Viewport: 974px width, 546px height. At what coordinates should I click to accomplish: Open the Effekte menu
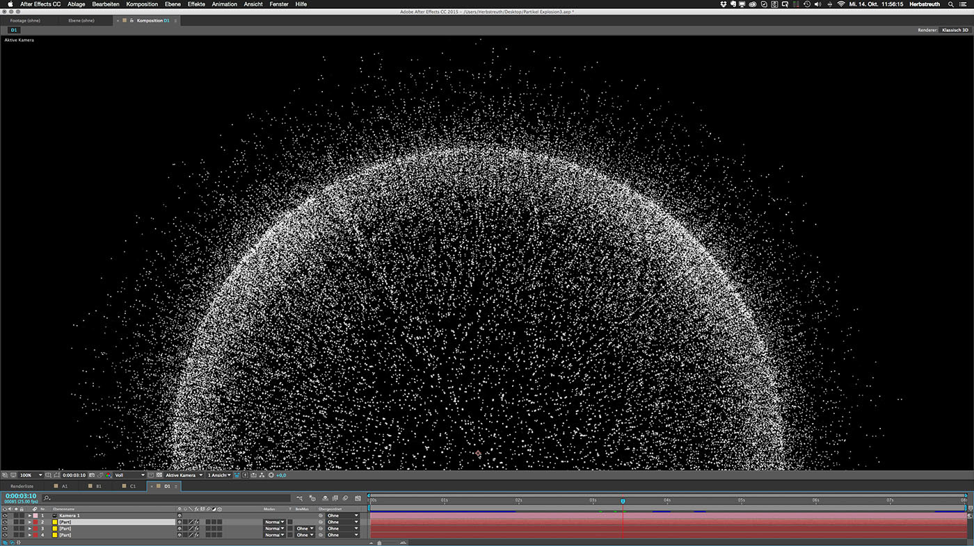coord(196,4)
